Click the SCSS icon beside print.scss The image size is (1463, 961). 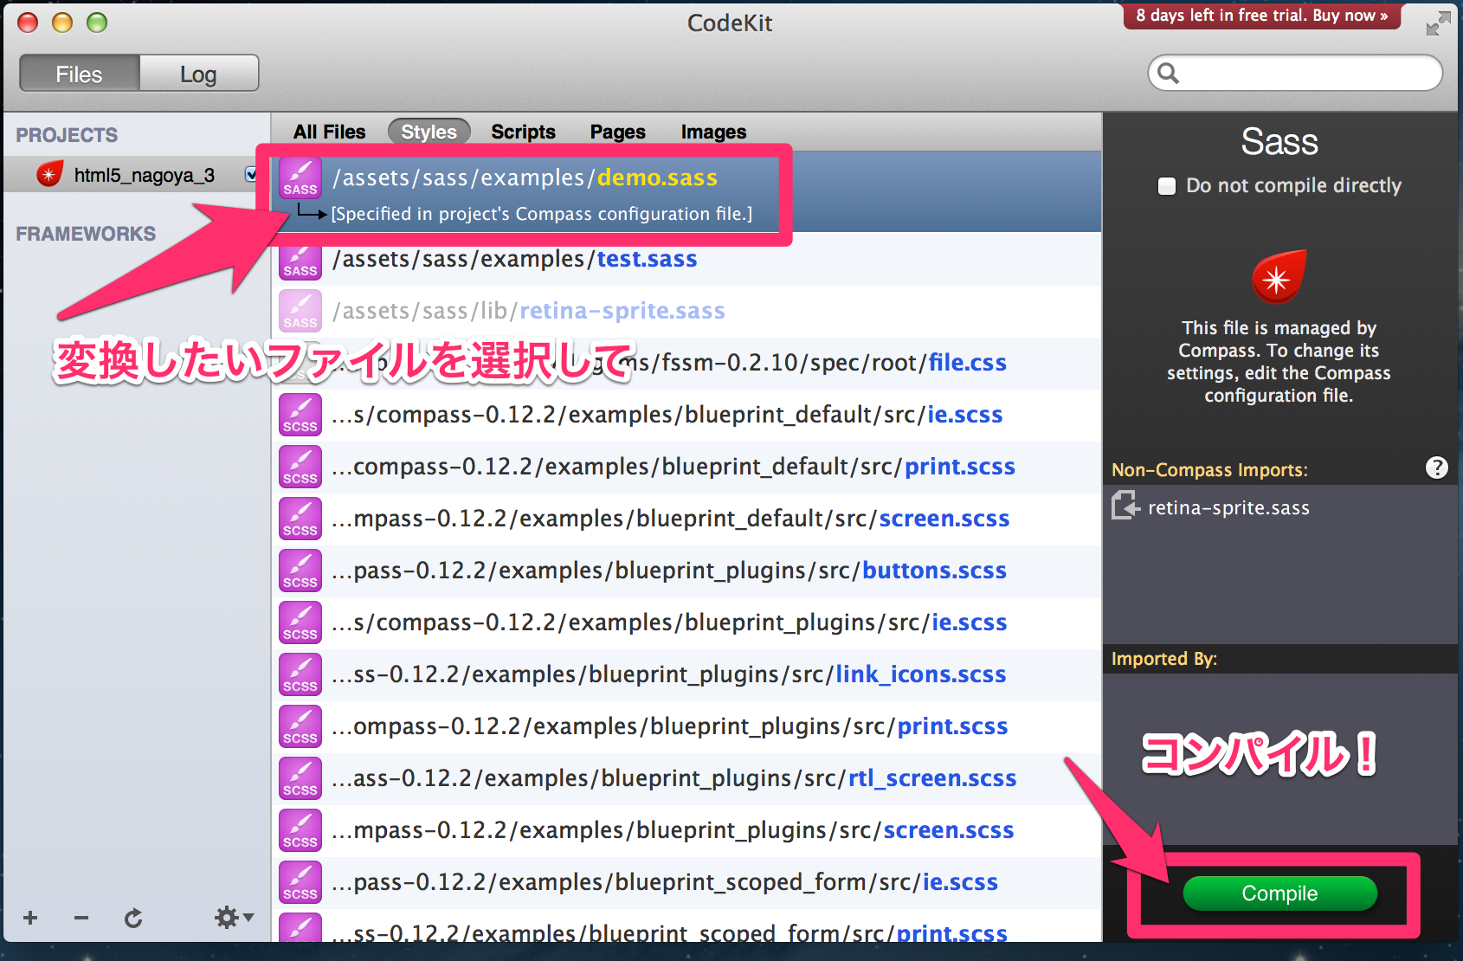(300, 466)
